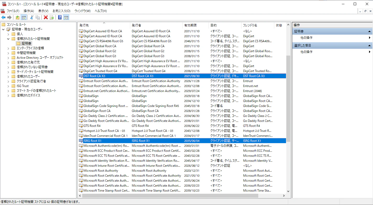Go back with the blue left arrow

pos(3,18)
